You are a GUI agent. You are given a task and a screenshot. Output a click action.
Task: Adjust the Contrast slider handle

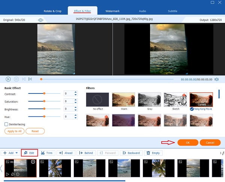[x=44, y=93]
